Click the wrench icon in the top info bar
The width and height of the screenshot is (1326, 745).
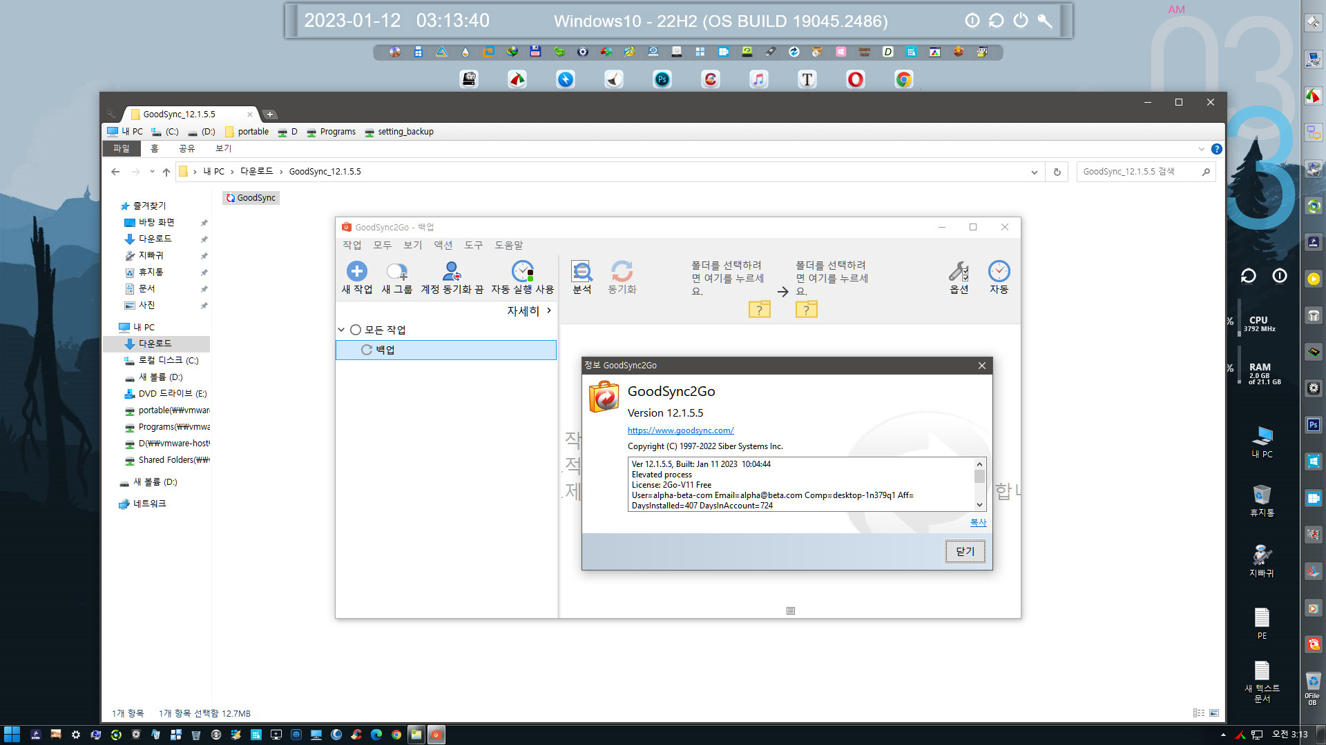[x=1045, y=21]
